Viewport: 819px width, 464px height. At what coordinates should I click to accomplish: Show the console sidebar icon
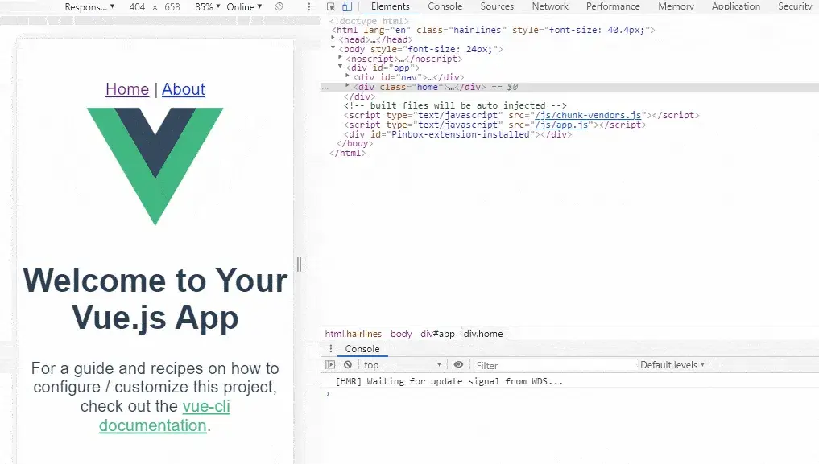330,365
